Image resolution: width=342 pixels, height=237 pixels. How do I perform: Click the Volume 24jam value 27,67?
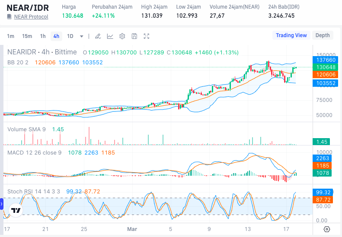tap(217, 16)
